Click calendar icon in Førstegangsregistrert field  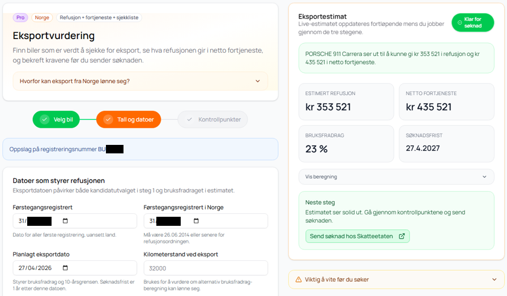tap(65, 221)
